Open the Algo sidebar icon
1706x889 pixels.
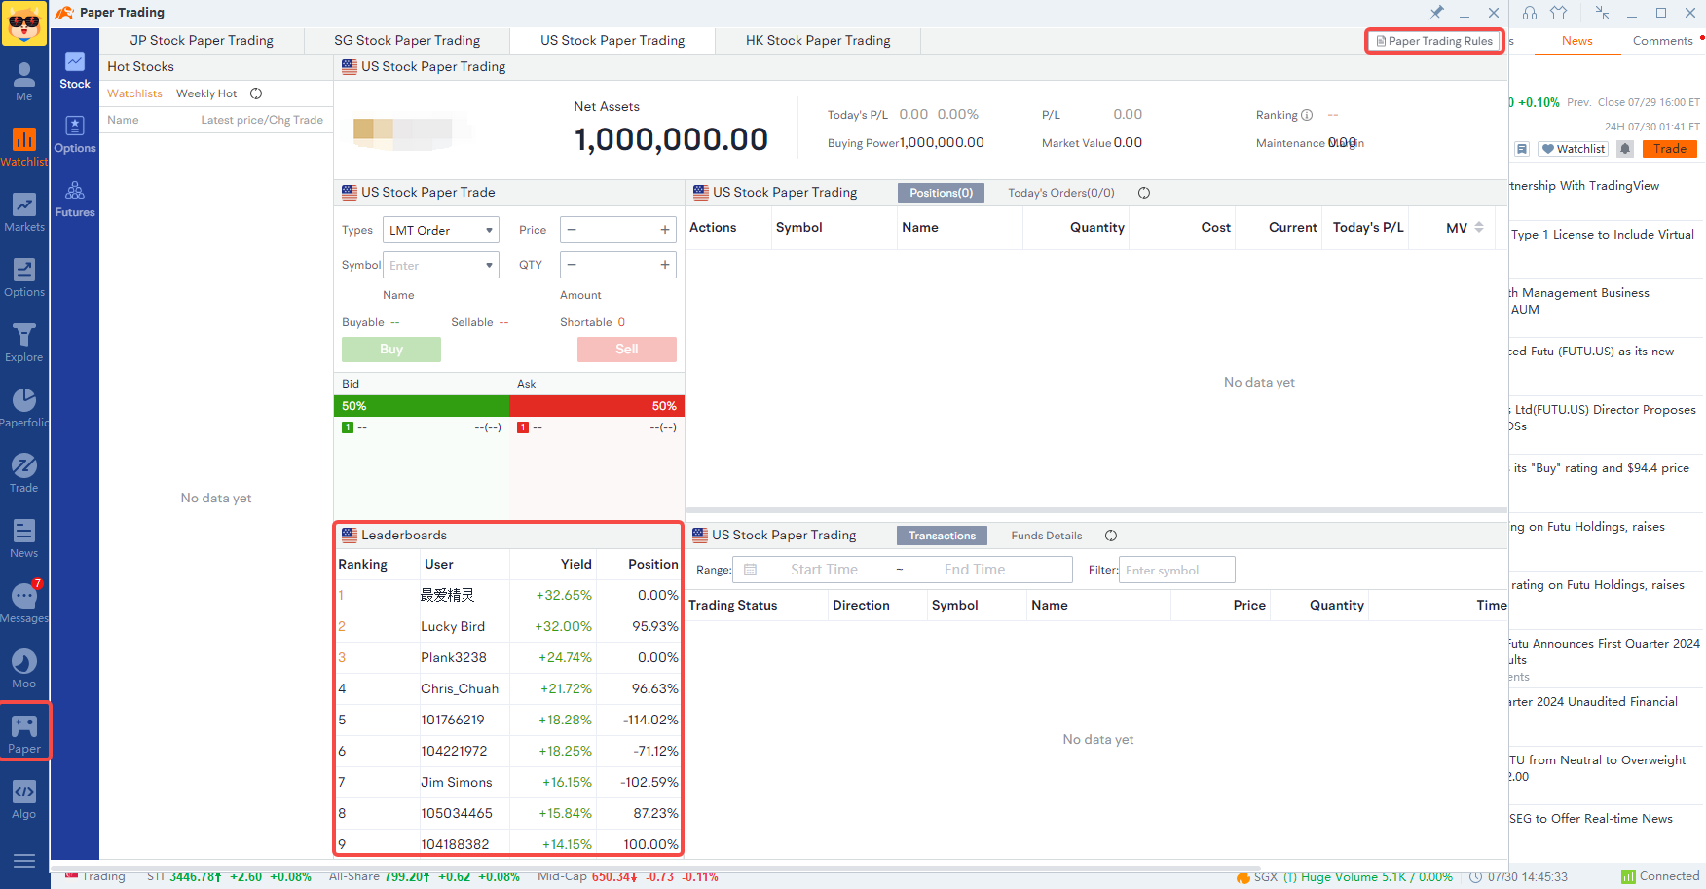24,799
